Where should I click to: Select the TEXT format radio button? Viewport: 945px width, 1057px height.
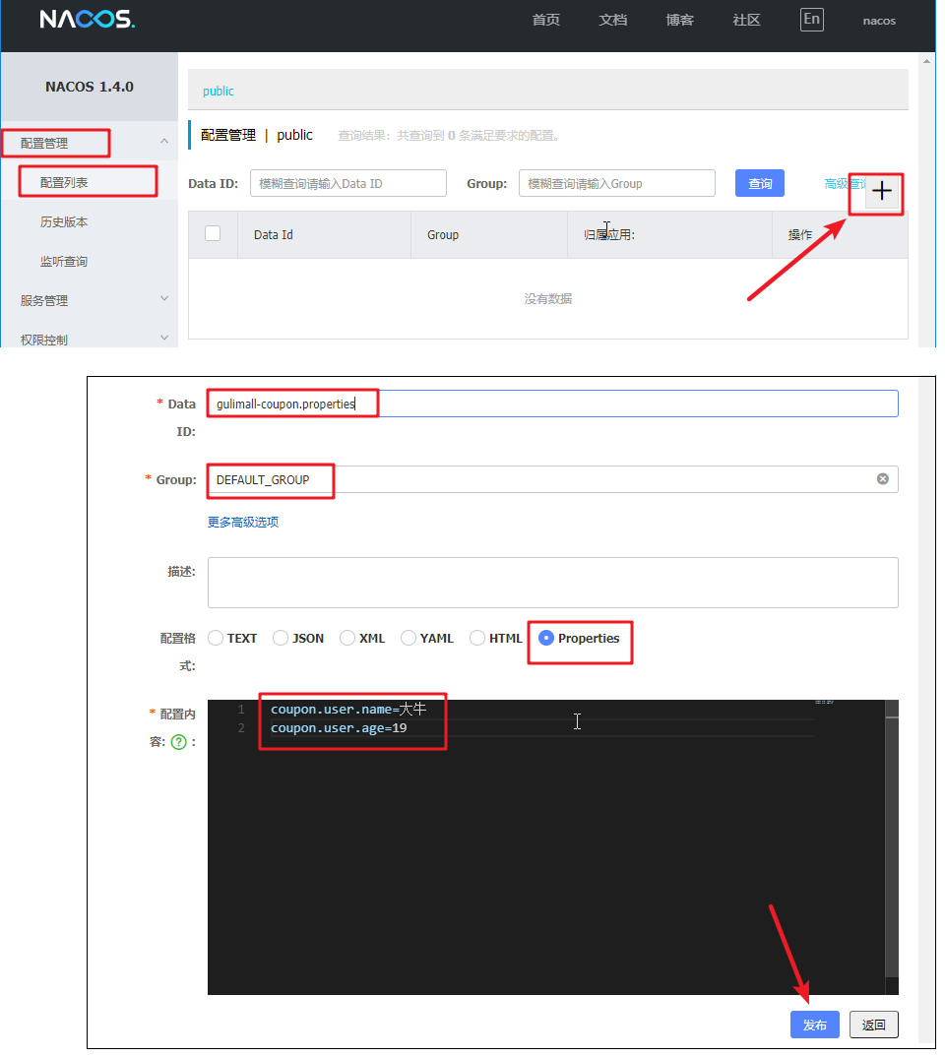click(216, 638)
